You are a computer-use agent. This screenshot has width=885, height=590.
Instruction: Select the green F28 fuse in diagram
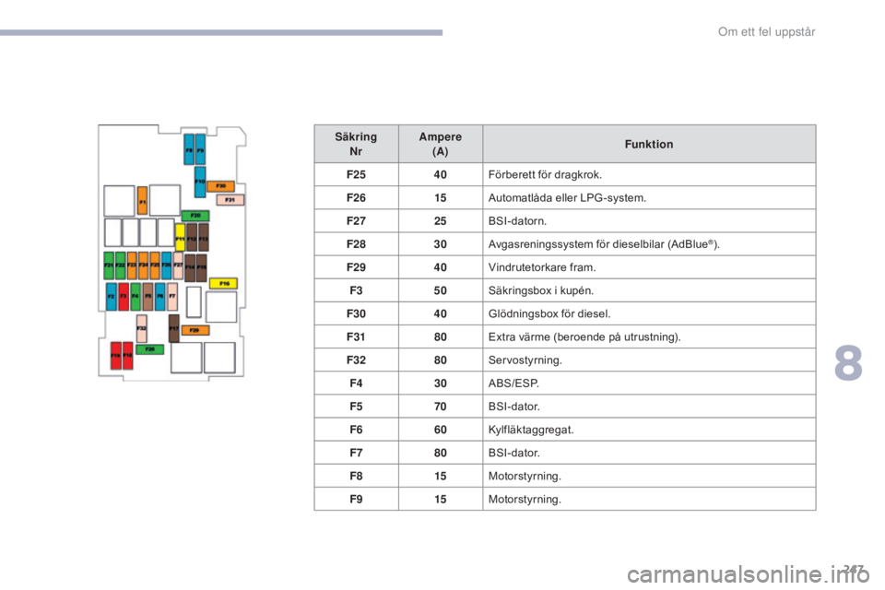click(x=150, y=349)
